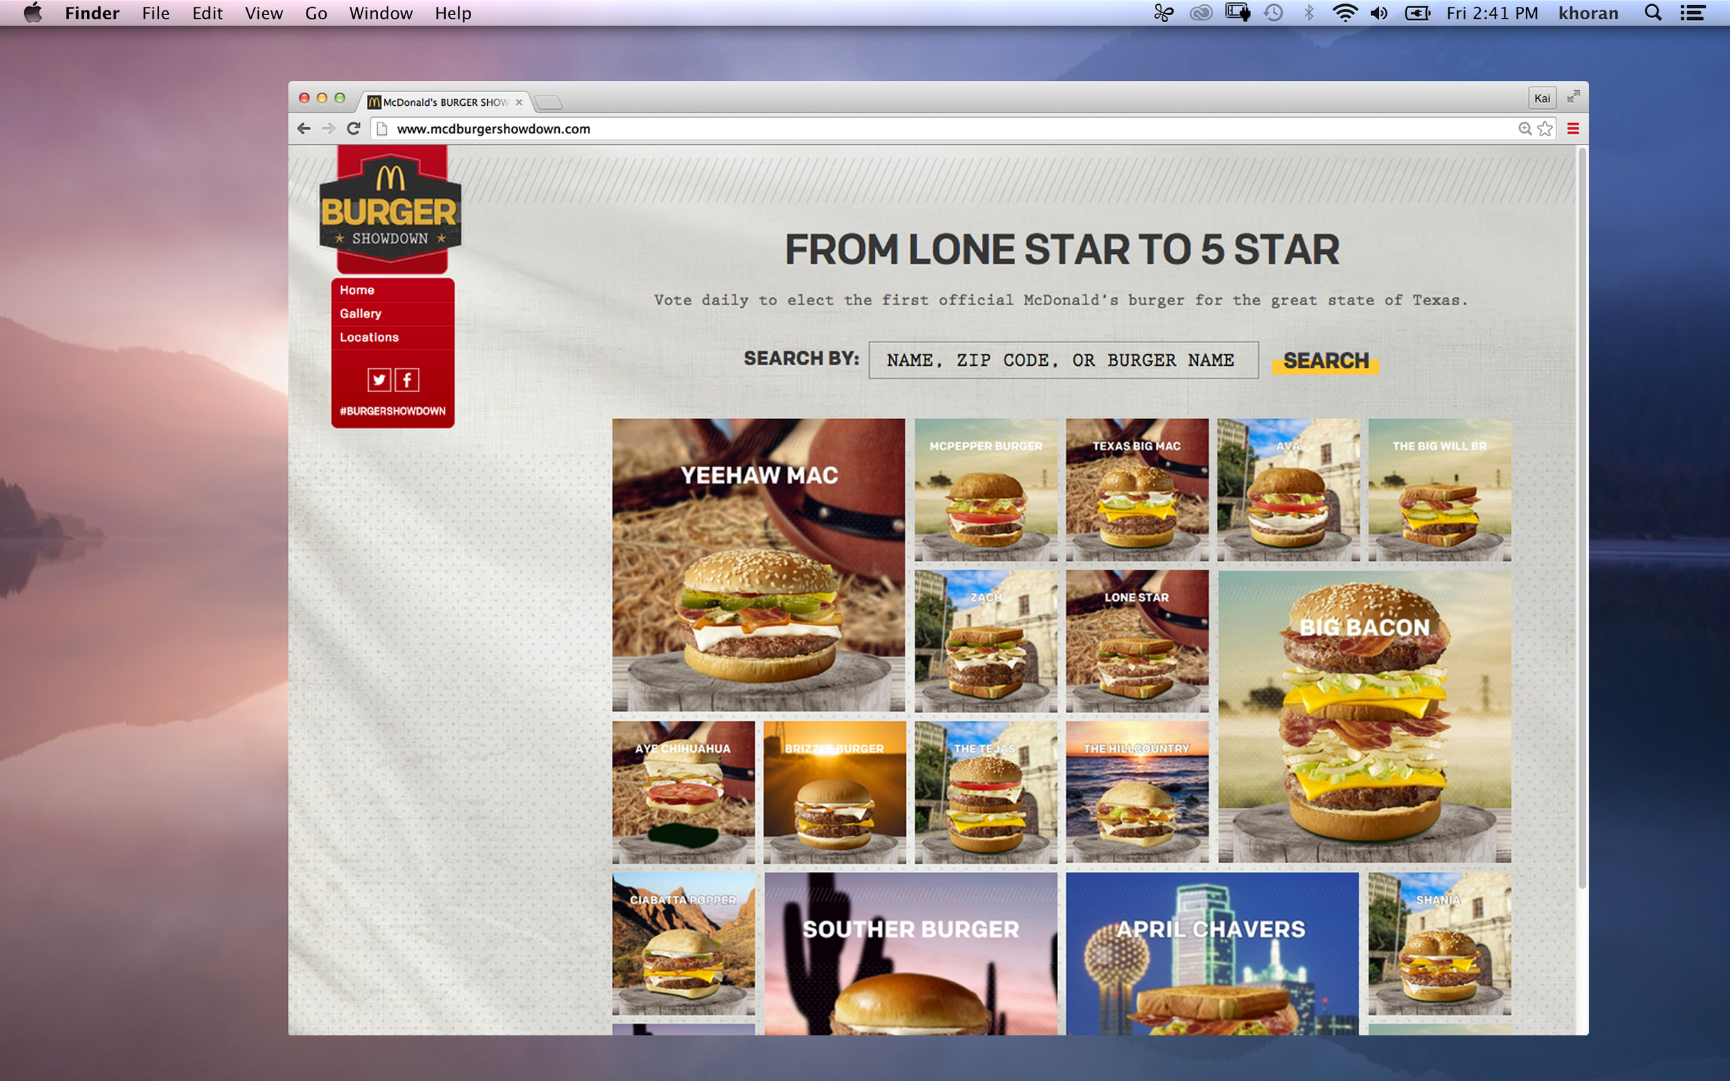1730x1081 pixels.
Task: Open the McPepper Burger tile
Action: point(985,490)
